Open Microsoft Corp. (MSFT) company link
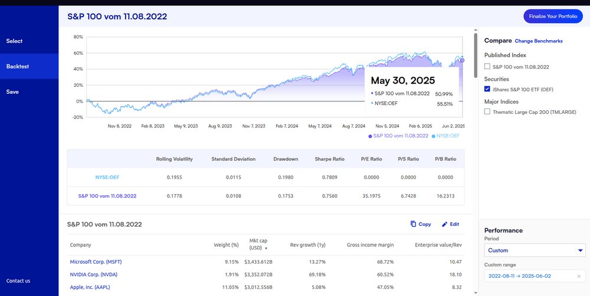Viewport: 590px width, 296px height. tap(96, 262)
